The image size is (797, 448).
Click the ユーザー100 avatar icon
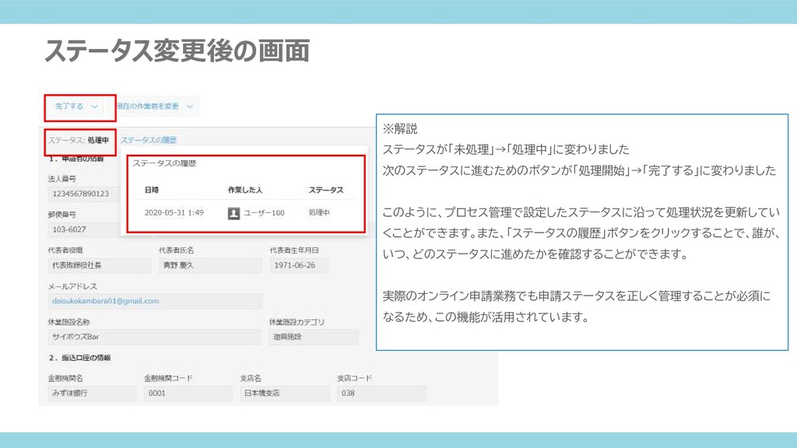point(233,213)
